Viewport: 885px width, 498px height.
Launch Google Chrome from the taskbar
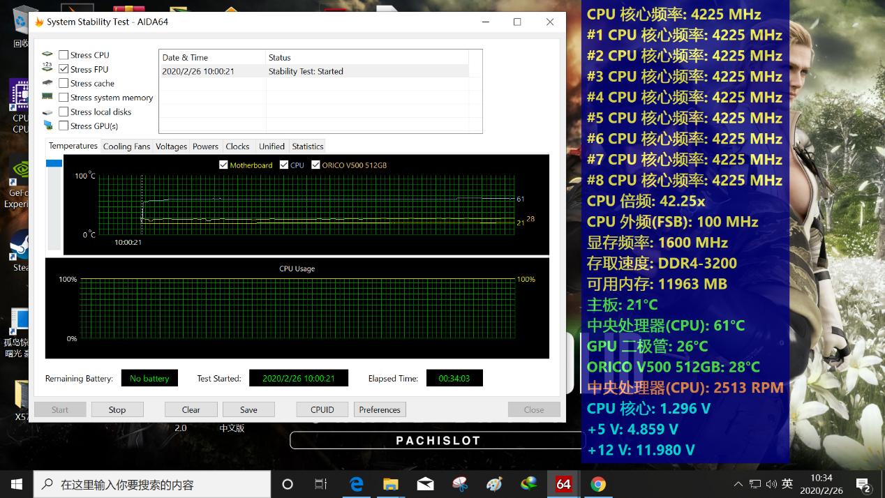point(597,483)
